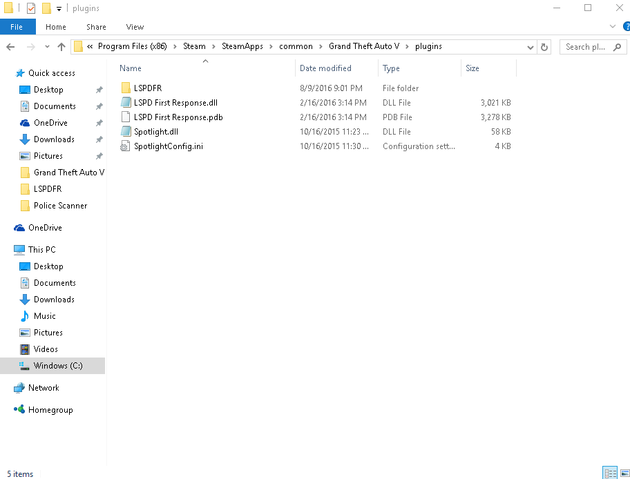Click the Properties checkmark icon in title bar
The image size is (630, 479).
pyautogui.click(x=31, y=8)
